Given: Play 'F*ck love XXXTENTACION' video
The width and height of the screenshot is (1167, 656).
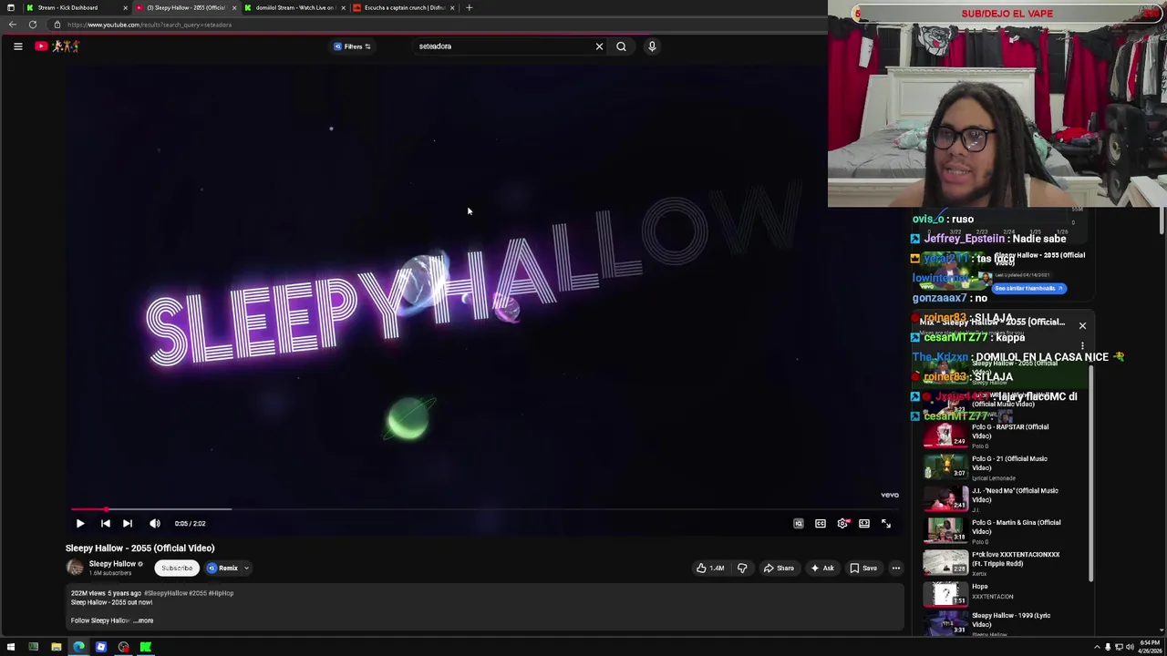Looking at the screenshot, I should [x=1003, y=563].
